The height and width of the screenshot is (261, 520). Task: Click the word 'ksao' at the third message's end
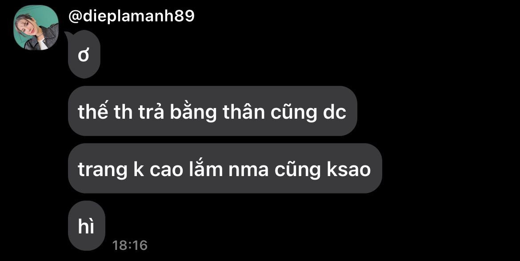348,169
